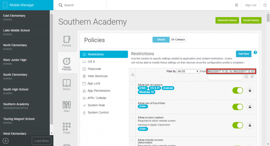
Task: Click the Enroll Device button
Action: 251,20
